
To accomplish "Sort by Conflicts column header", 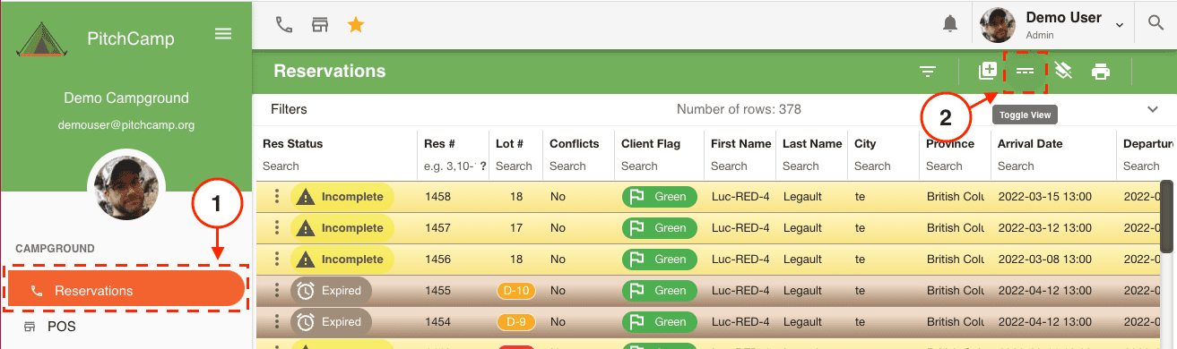I will pyautogui.click(x=574, y=143).
